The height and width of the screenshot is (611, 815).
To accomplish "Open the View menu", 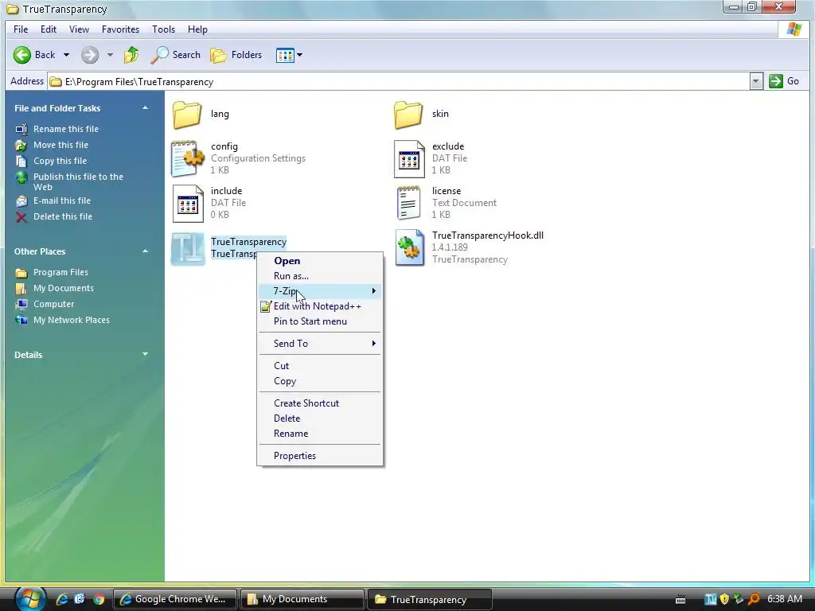I will 79,29.
